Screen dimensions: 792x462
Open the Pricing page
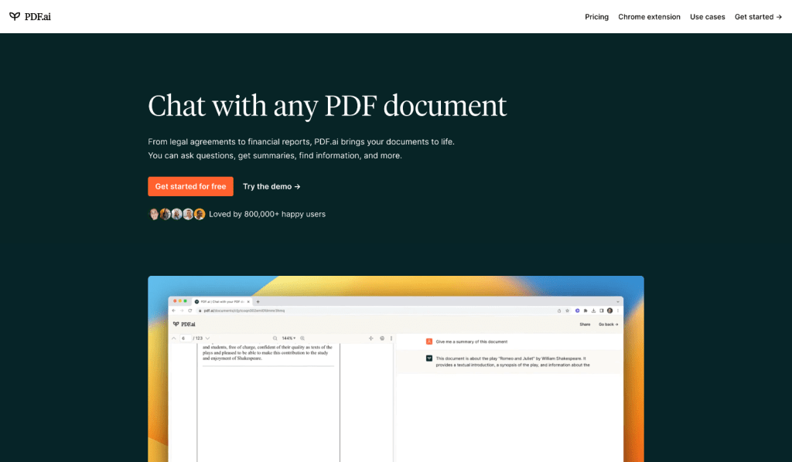click(596, 17)
